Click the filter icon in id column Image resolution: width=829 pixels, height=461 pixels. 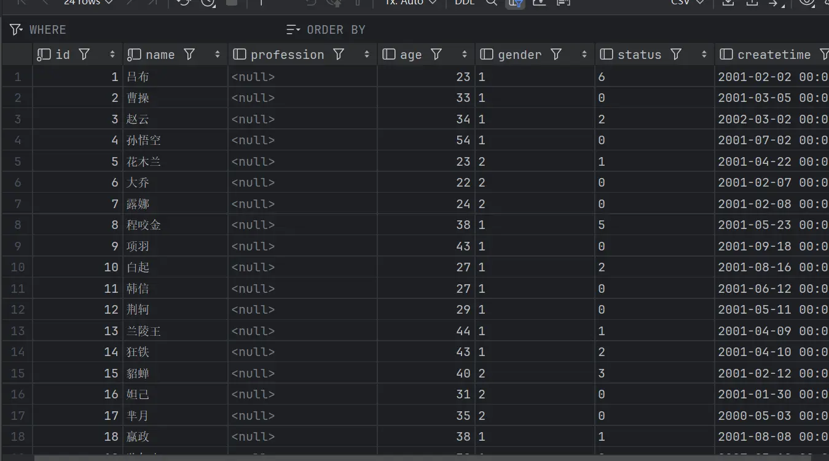pos(85,55)
